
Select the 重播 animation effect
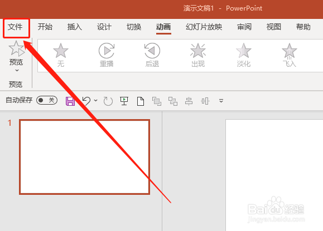pos(107,55)
